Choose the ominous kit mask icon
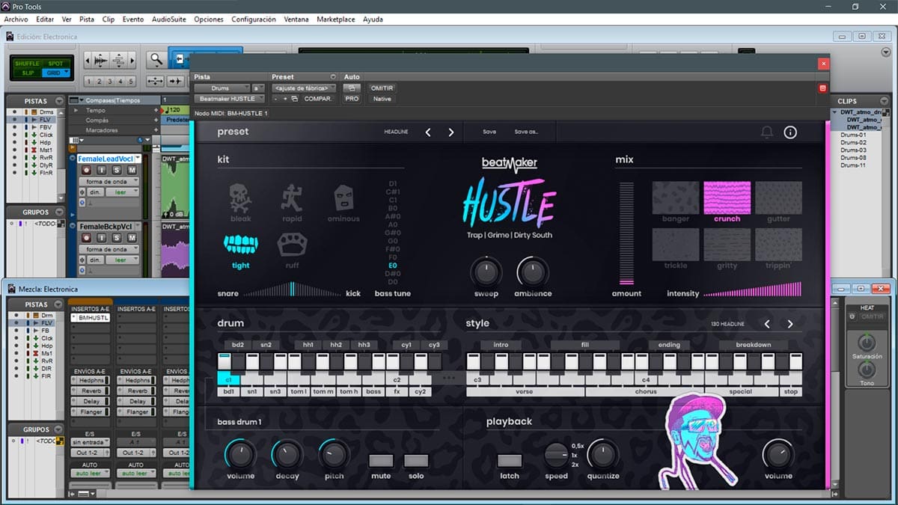 pyautogui.click(x=343, y=198)
